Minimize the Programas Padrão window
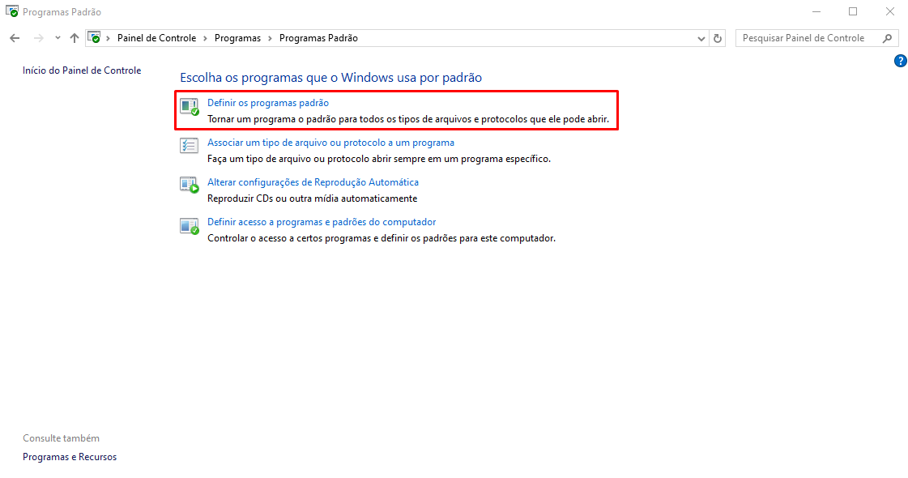The image size is (908, 478). point(816,11)
